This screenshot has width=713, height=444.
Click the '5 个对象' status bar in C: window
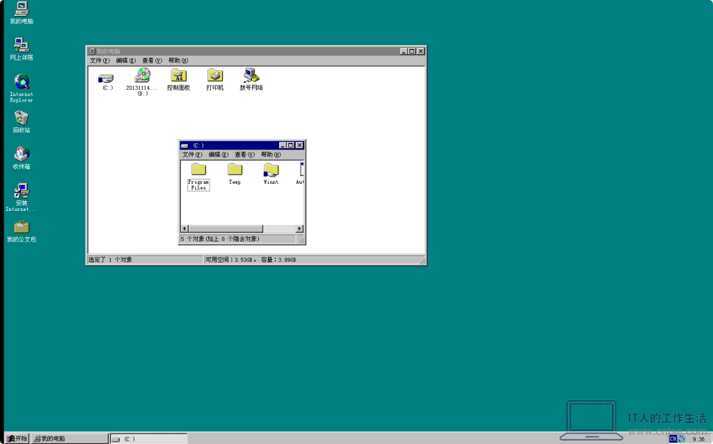(x=237, y=239)
